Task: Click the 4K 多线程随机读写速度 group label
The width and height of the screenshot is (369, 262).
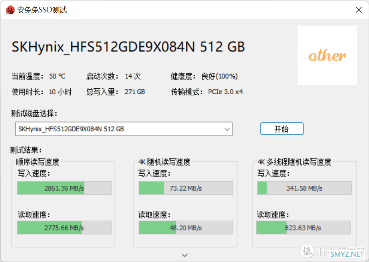Action: [x=294, y=162]
